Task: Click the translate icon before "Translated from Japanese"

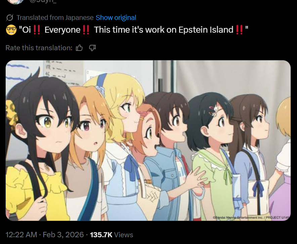Action: [x=10, y=18]
